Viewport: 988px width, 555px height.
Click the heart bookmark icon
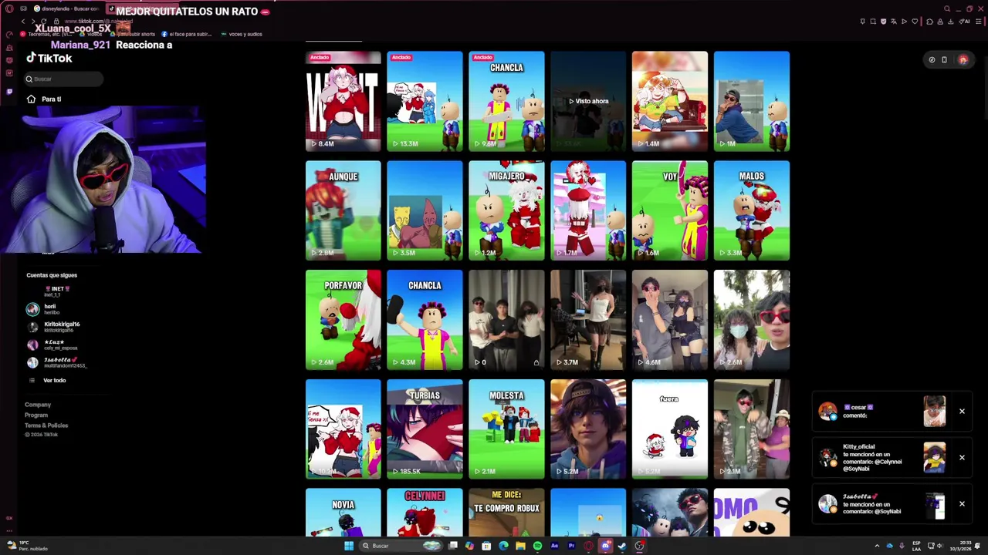click(x=915, y=22)
